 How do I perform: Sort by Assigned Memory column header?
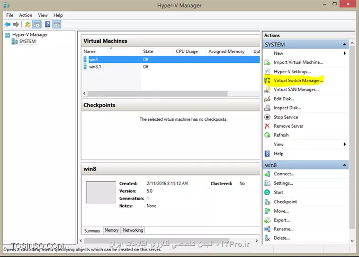point(229,52)
